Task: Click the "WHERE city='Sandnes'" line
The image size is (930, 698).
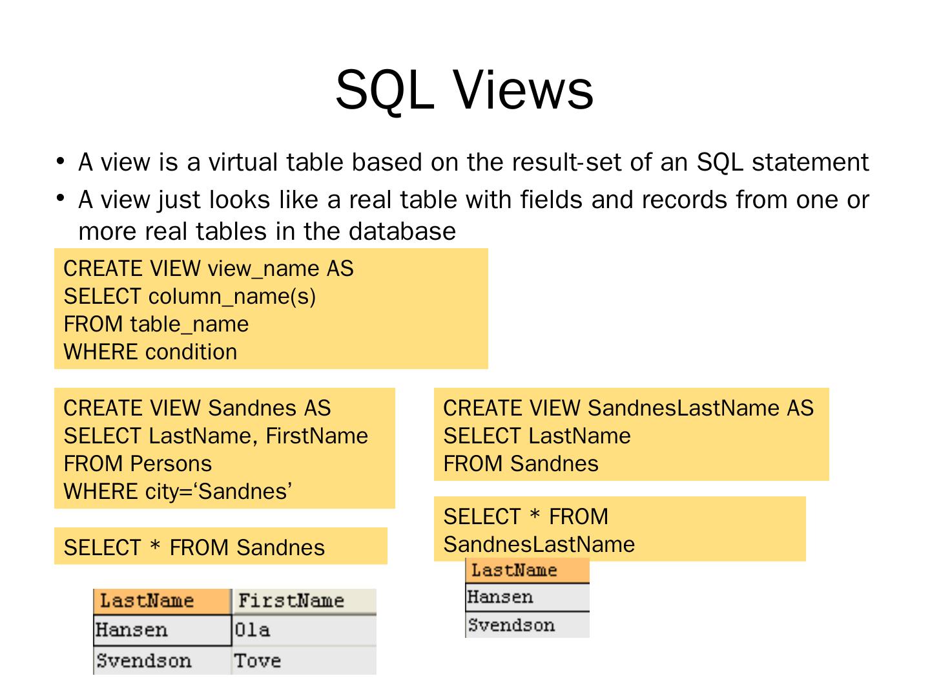Action: [178, 491]
